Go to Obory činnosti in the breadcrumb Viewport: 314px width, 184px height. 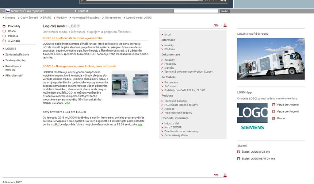[x=29, y=17]
